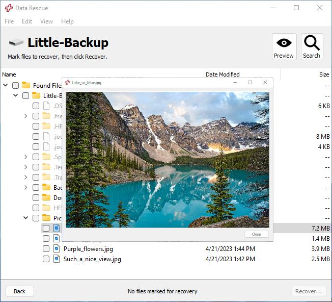Click Close in the image preview
This screenshot has width=332, height=302.
[256, 234]
